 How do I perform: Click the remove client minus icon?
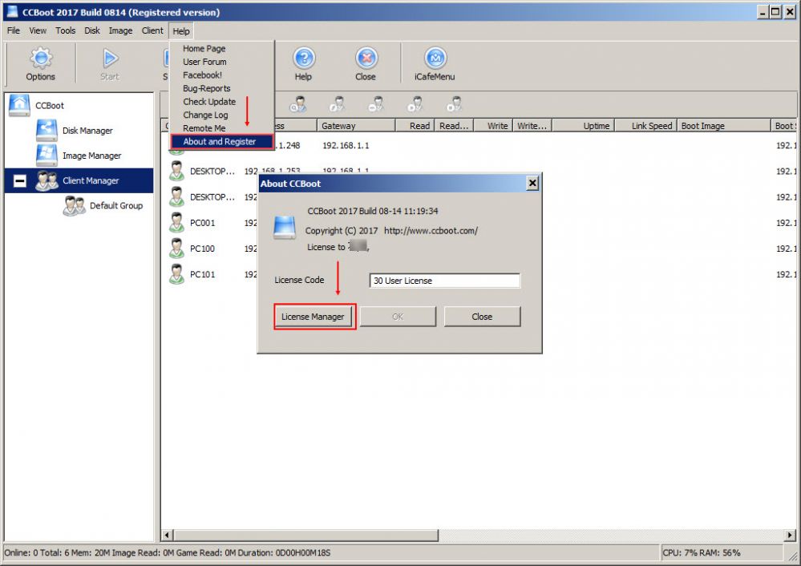376,104
